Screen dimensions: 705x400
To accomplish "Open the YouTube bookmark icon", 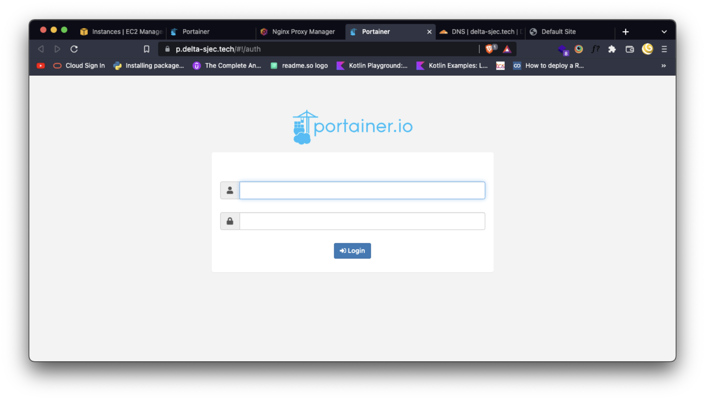I will coord(41,66).
